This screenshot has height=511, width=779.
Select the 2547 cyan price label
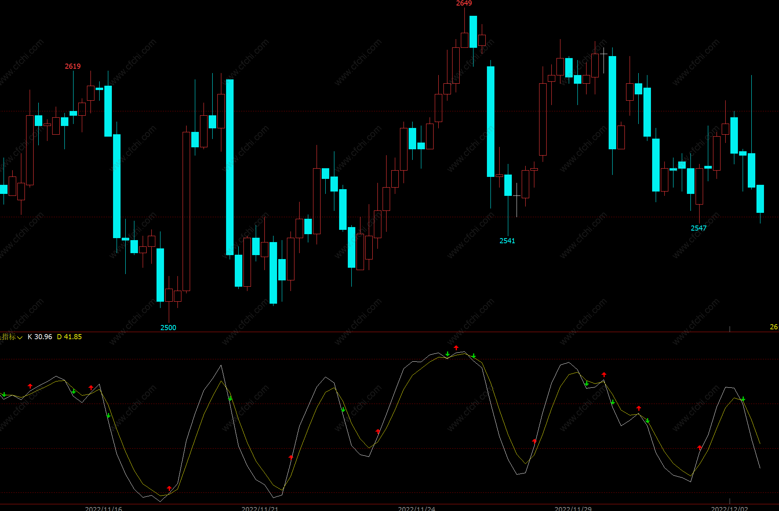coord(698,228)
